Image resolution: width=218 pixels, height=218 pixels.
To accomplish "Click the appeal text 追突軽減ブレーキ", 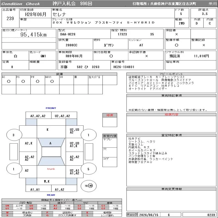I will coord(140,77).
